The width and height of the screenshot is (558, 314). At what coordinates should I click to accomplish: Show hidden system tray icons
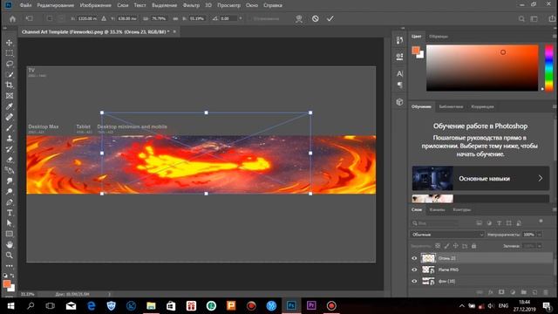coord(461,306)
